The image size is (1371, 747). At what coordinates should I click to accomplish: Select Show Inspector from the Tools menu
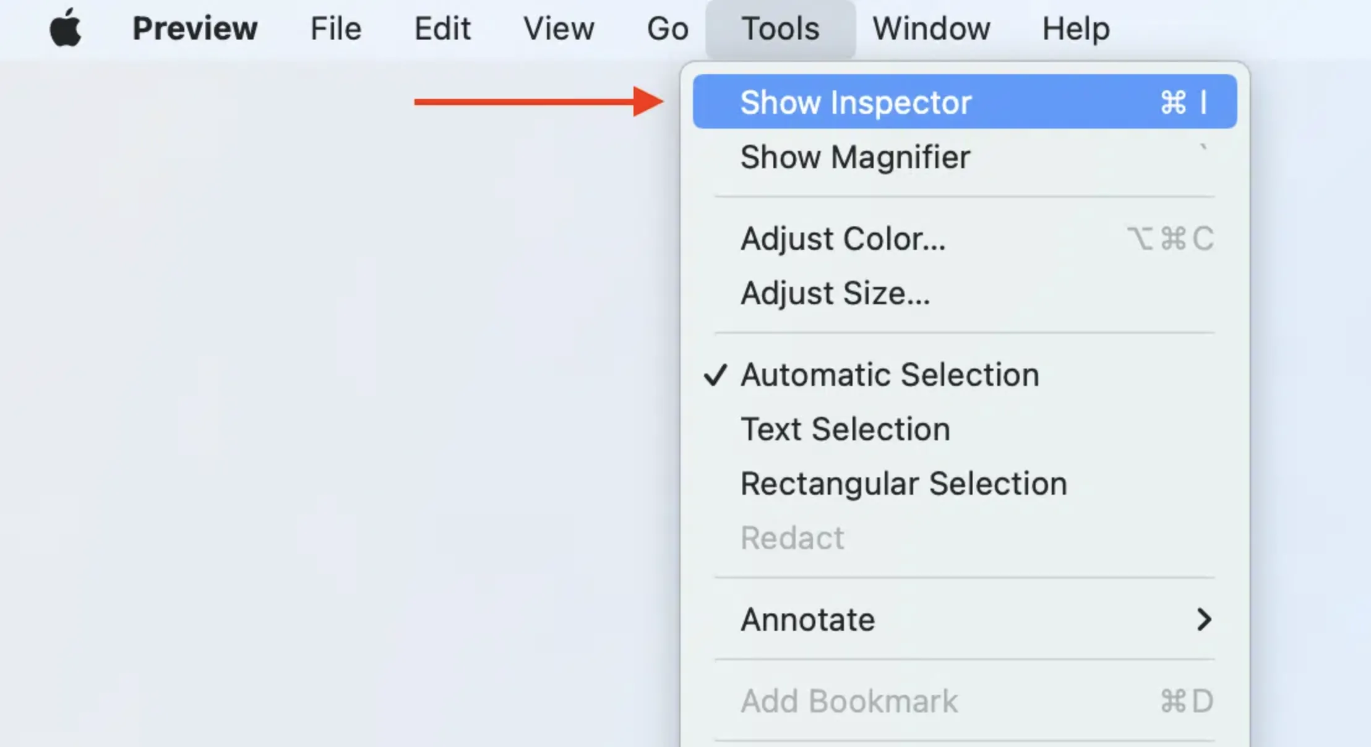pyautogui.click(x=857, y=101)
